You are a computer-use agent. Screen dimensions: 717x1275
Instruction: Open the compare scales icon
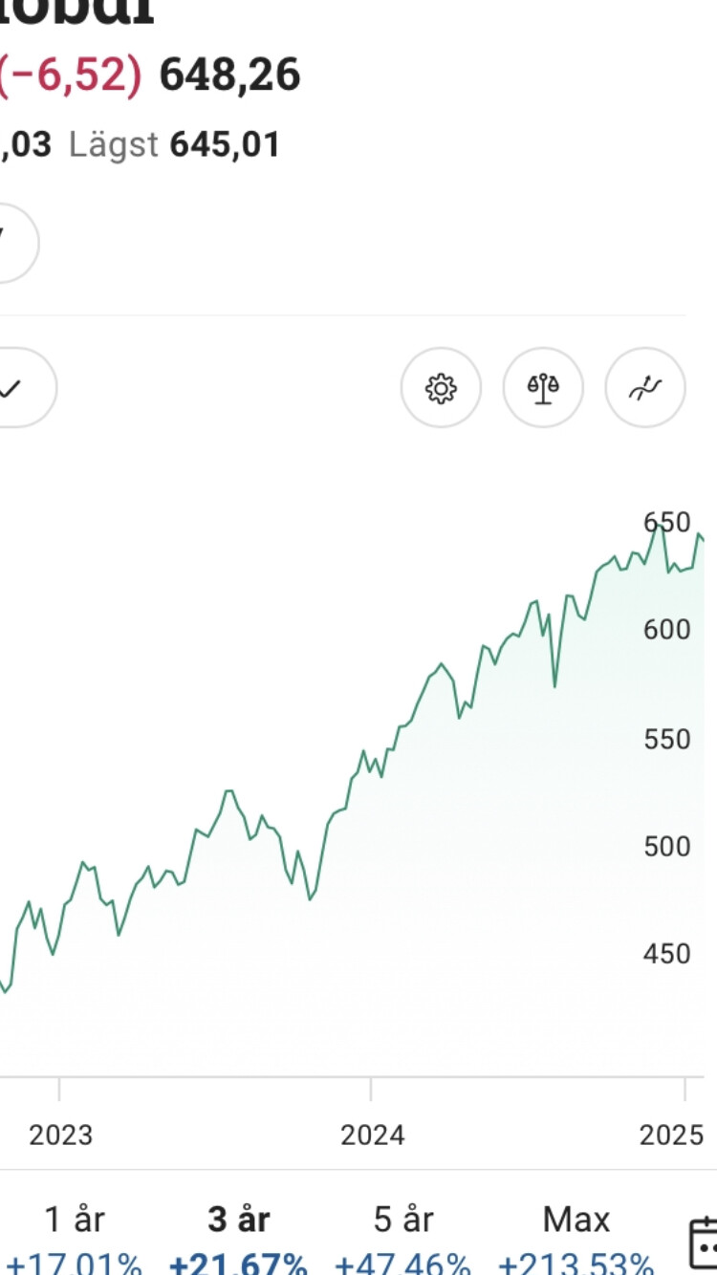(543, 388)
